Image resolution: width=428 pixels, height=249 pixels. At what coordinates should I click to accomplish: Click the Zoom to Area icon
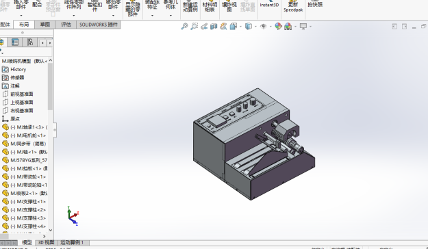click(x=194, y=27)
